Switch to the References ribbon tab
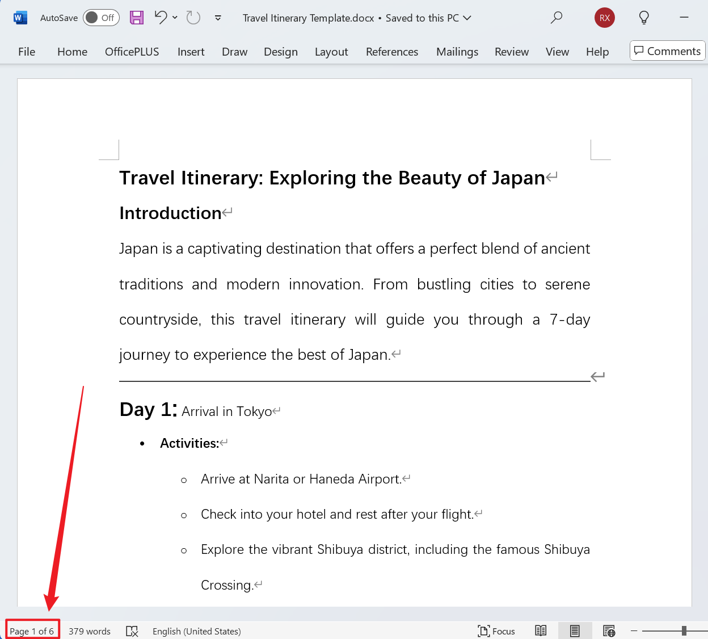The width and height of the screenshot is (708, 639). tap(391, 51)
